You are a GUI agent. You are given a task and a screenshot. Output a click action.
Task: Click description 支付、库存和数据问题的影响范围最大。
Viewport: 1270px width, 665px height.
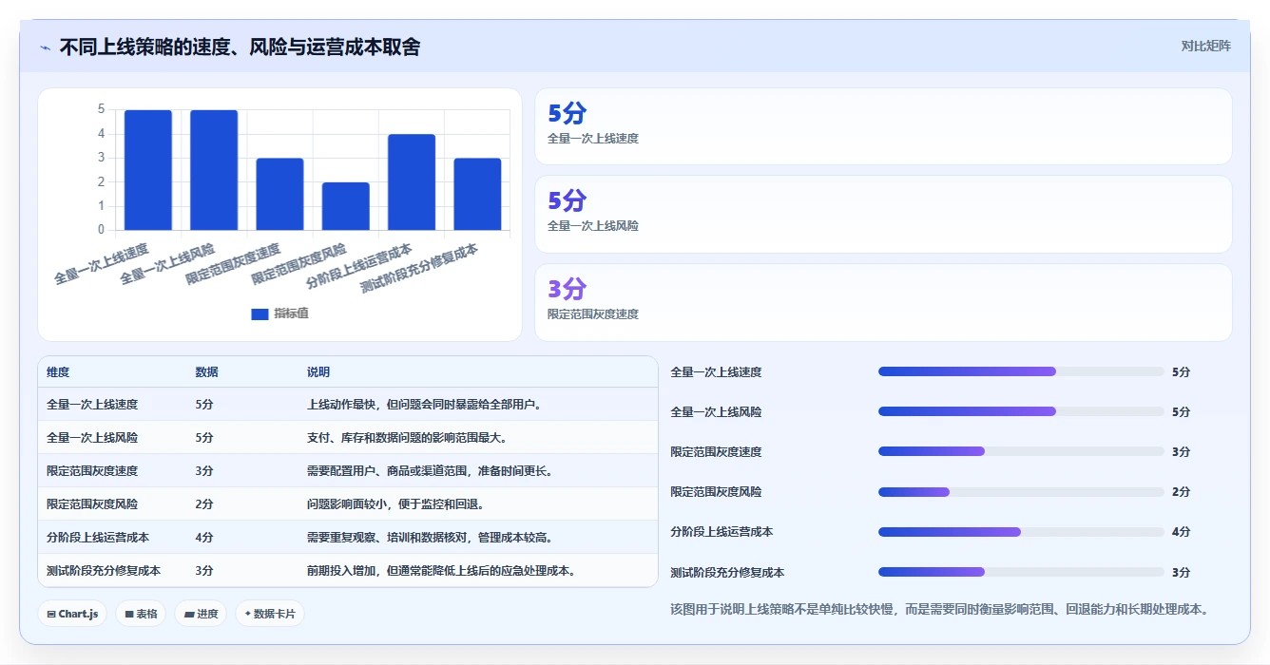coord(407,438)
